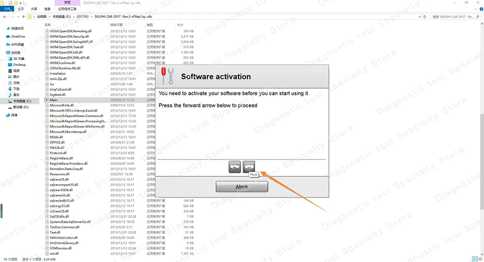
Task: Click the screwdriver and wrench activation icon
Action: 167,76
